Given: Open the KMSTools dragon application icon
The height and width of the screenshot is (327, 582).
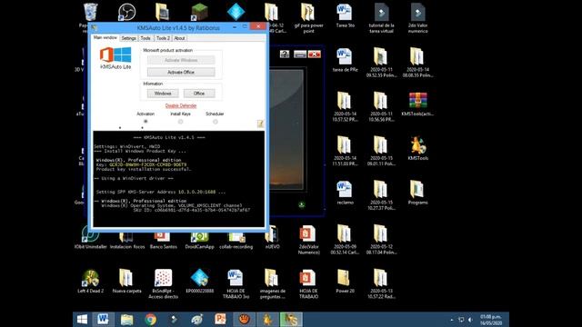Looking at the screenshot, I should 418,144.
